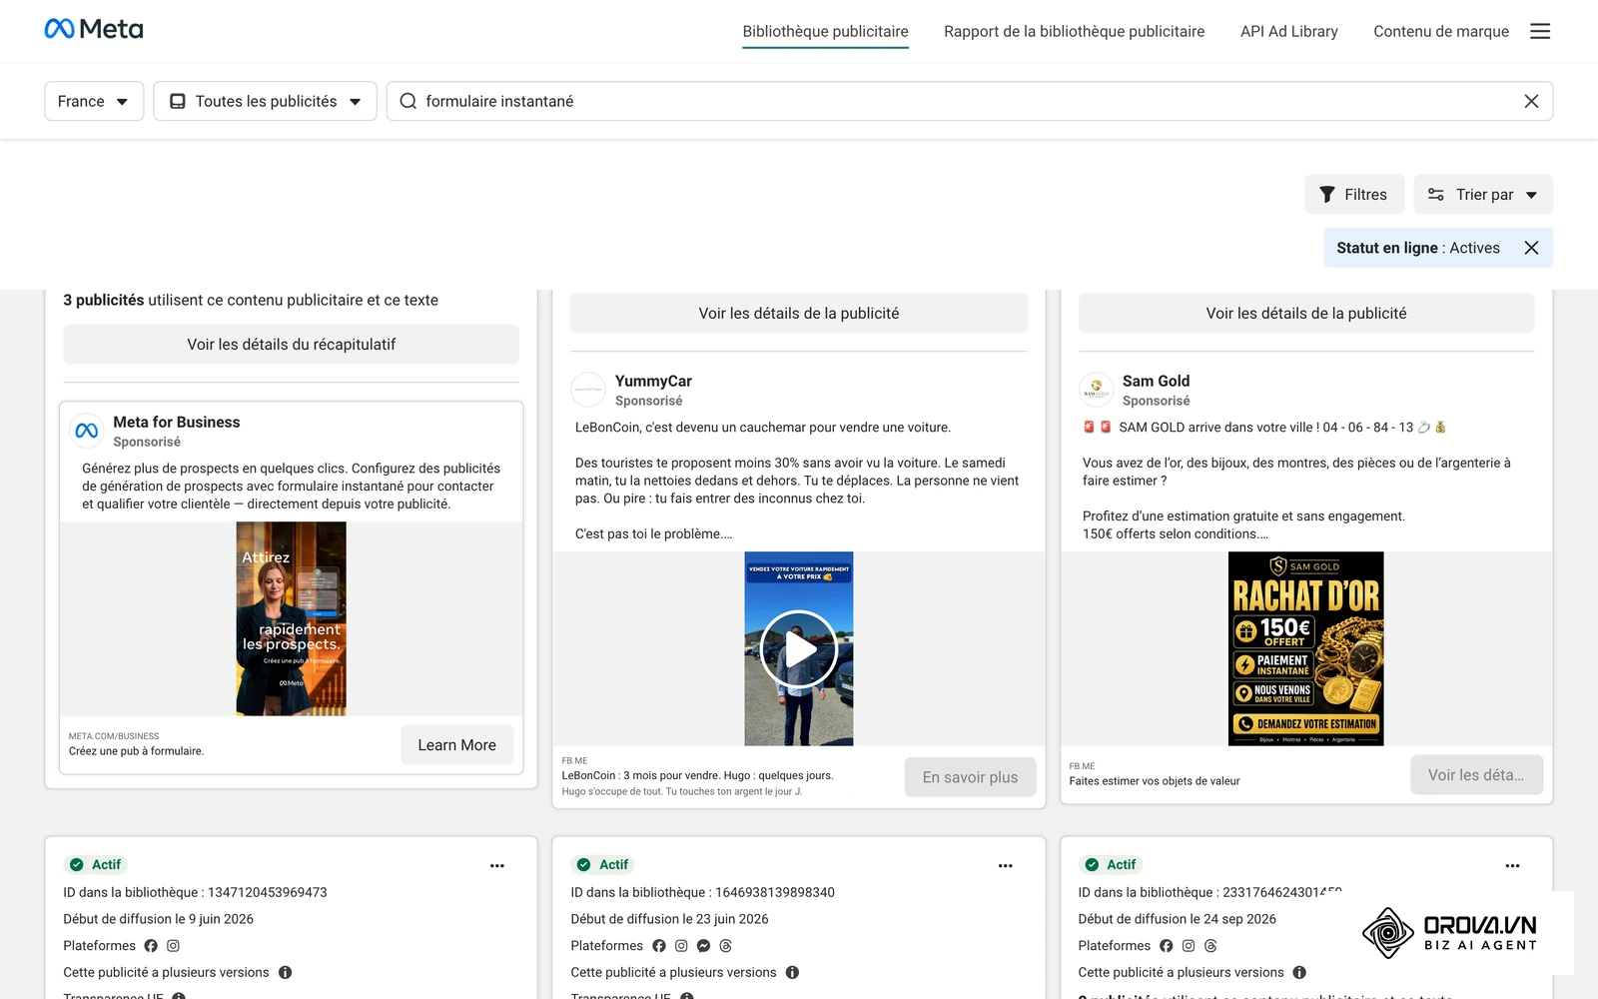Click Threads platform icon in 23 juin card

(725, 945)
